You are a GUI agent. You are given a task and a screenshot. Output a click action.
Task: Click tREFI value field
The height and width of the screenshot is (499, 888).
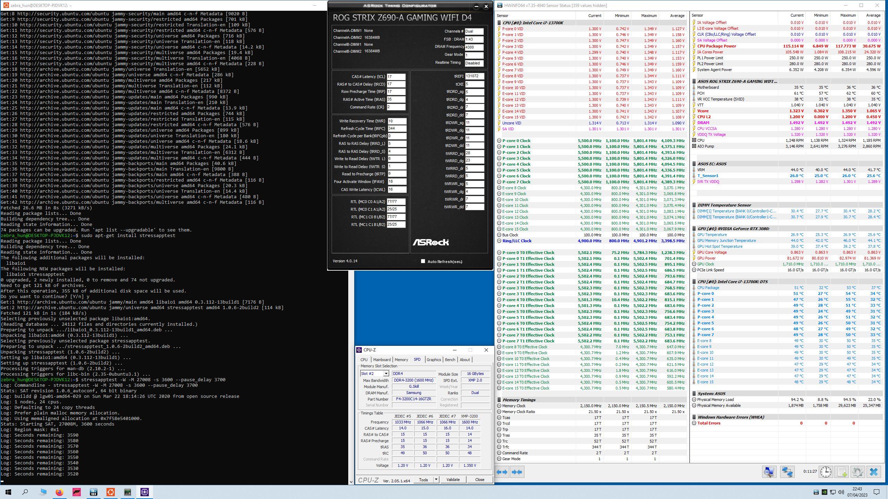[x=475, y=76]
